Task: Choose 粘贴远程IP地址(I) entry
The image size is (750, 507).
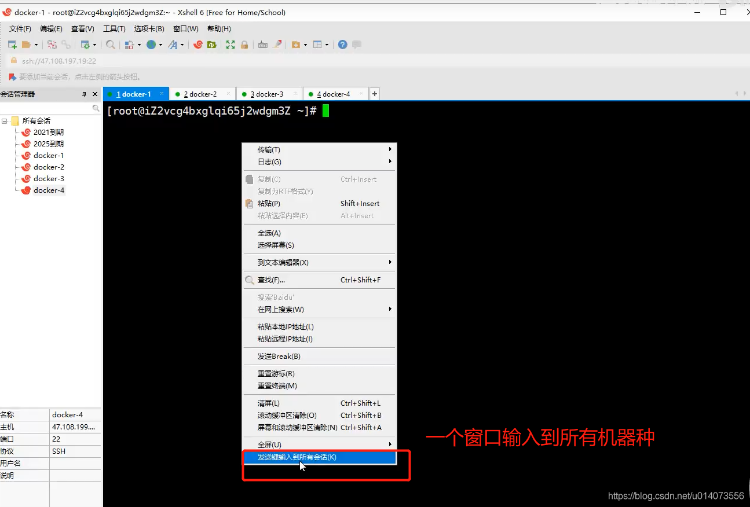Action: click(319, 339)
